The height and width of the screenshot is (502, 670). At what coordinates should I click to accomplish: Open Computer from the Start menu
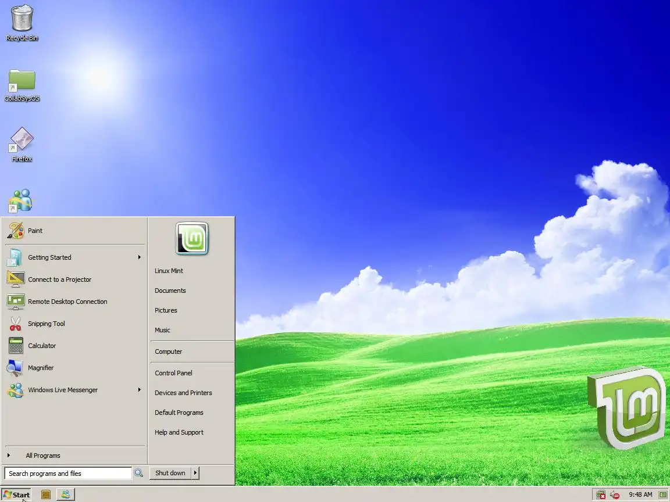[x=168, y=352]
